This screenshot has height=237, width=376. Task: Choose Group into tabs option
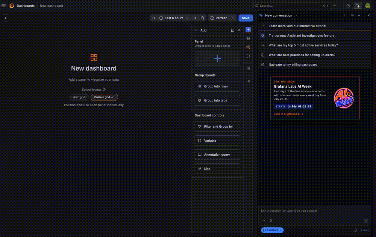point(217,101)
